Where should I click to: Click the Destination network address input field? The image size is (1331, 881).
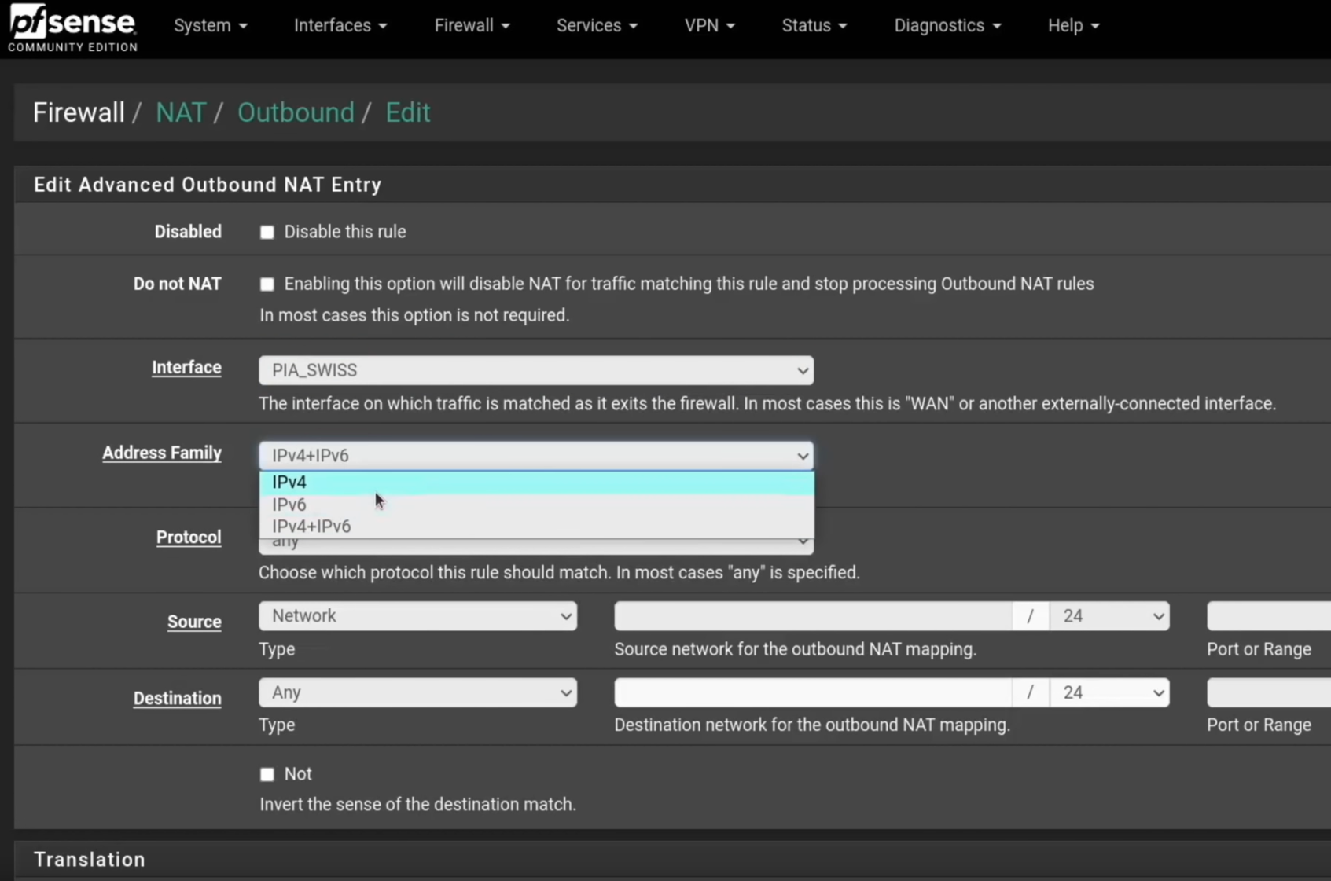[x=814, y=692]
